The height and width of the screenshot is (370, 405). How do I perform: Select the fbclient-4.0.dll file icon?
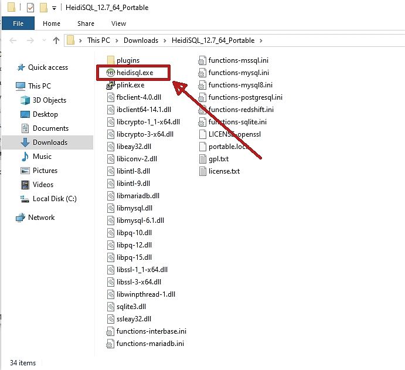tap(111, 97)
